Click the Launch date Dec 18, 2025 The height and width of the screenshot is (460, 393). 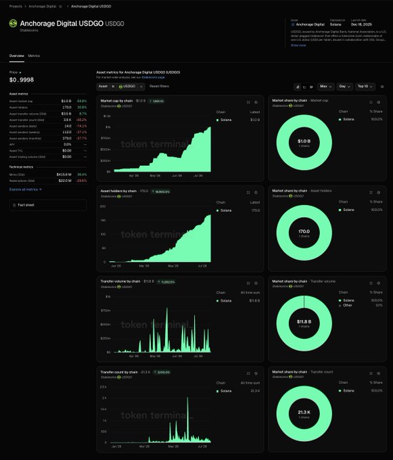(x=361, y=24)
